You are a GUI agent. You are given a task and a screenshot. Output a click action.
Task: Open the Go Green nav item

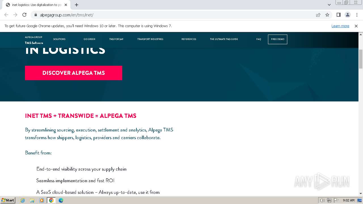point(89,39)
